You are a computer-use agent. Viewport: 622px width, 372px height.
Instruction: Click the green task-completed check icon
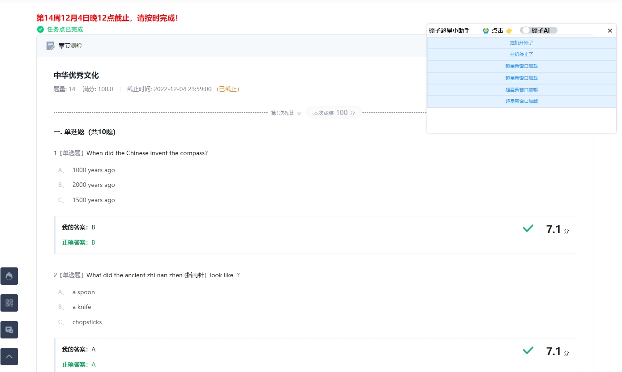tap(40, 30)
